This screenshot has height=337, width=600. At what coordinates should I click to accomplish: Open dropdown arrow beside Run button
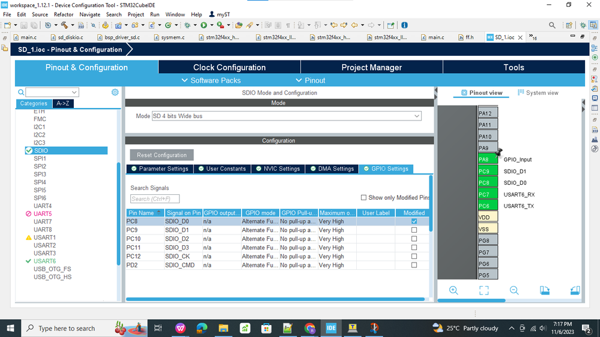click(x=211, y=25)
